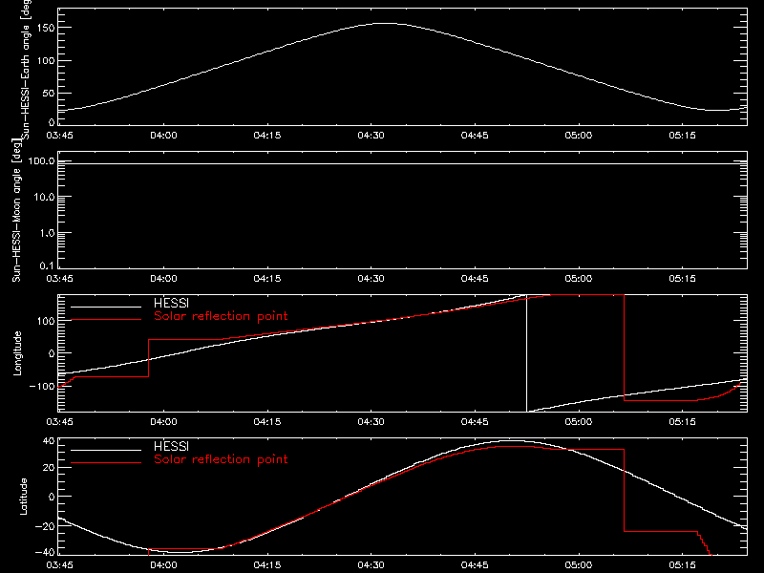Viewport: 764px width, 573px height.
Task: Select Solar reflection point legend in Longitude plot
Action: (221, 316)
